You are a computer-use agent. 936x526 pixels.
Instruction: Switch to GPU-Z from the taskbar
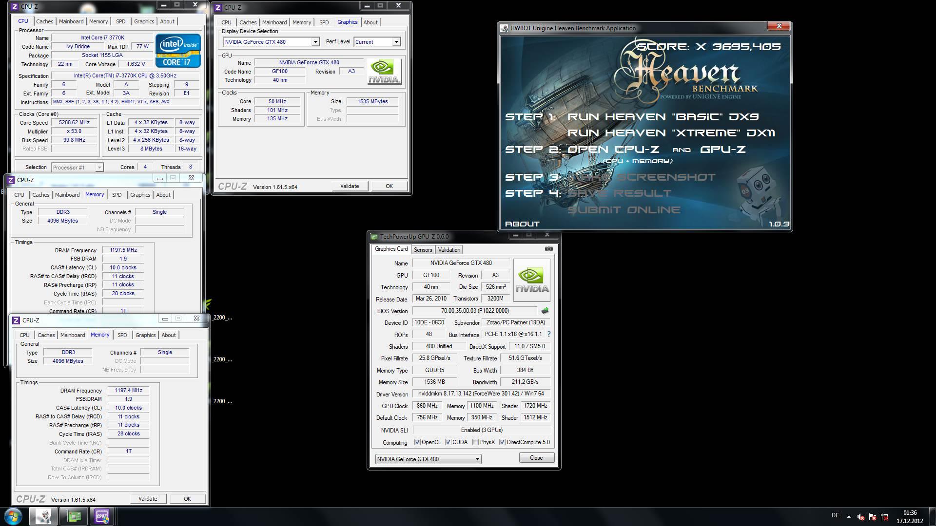(x=74, y=516)
